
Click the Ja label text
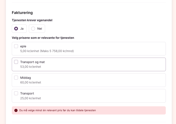[x=22, y=29]
